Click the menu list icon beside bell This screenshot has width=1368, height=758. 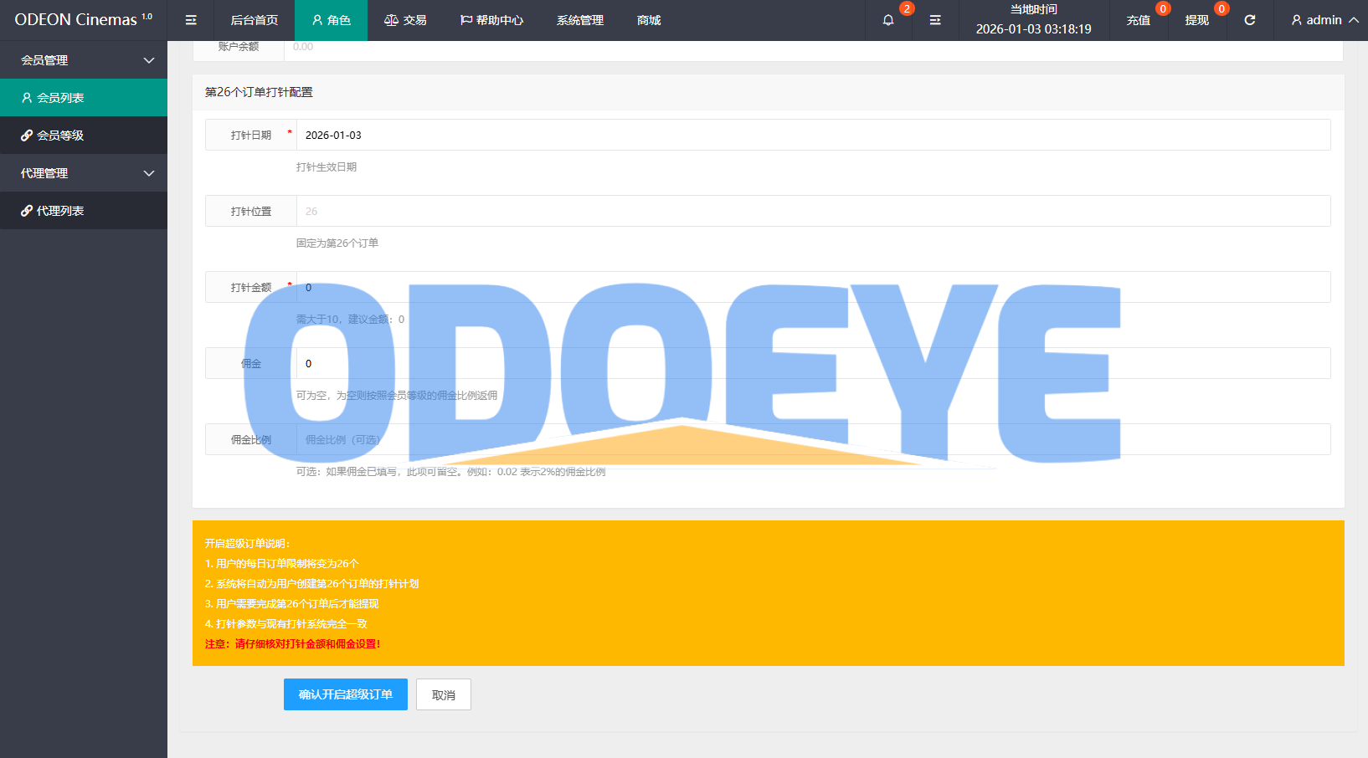pos(935,20)
